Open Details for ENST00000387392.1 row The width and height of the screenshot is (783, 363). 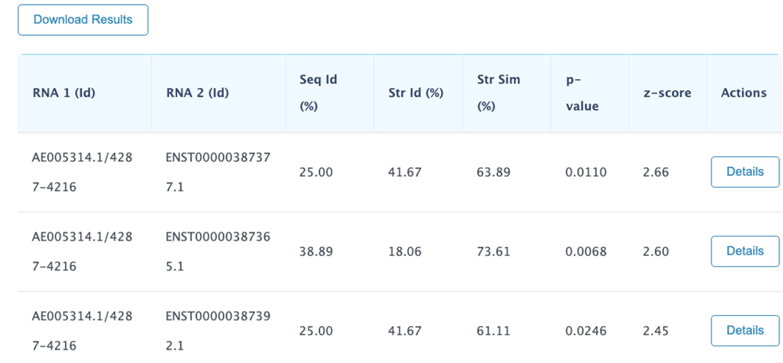click(745, 331)
